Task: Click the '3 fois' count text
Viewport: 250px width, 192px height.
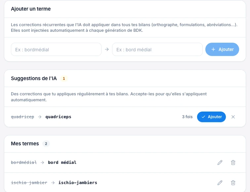Action: tap(187, 117)
